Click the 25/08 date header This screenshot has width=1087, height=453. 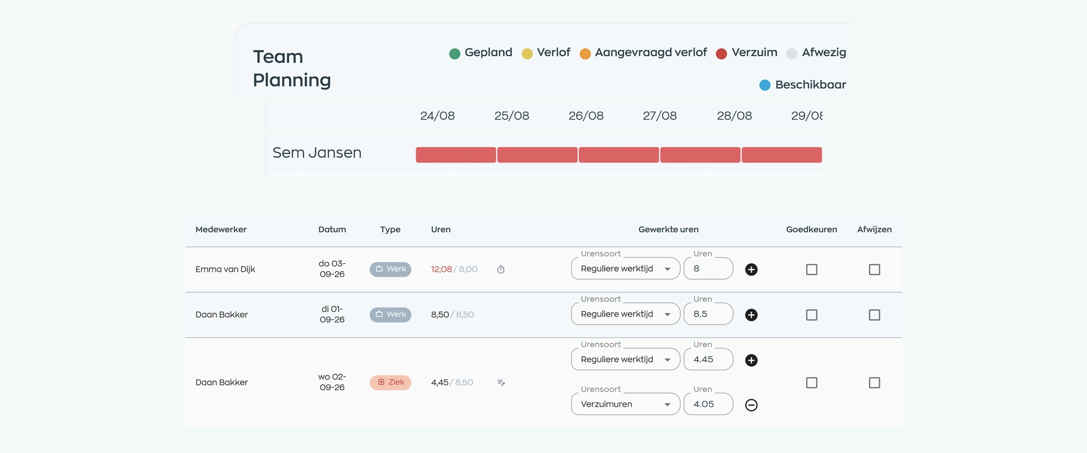click(x=512, y=116)
